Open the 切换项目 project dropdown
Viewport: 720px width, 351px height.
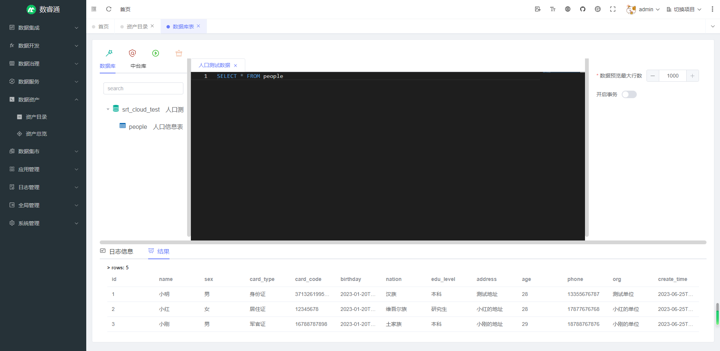coord(684,9)
